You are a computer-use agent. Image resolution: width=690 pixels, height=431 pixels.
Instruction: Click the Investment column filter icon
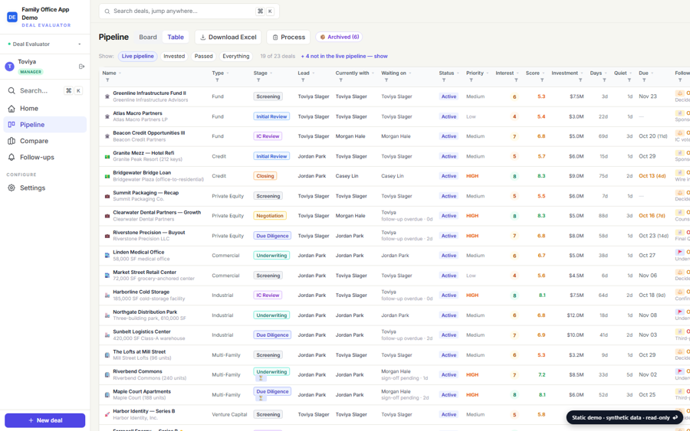[x=580, y=80]
